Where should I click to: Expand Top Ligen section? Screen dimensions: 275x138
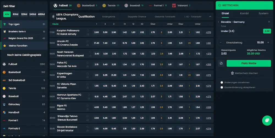pos(24,24)
